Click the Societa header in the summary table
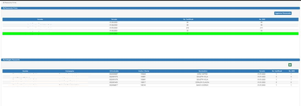This screenshot has height=106, width=301. (40, 20)
